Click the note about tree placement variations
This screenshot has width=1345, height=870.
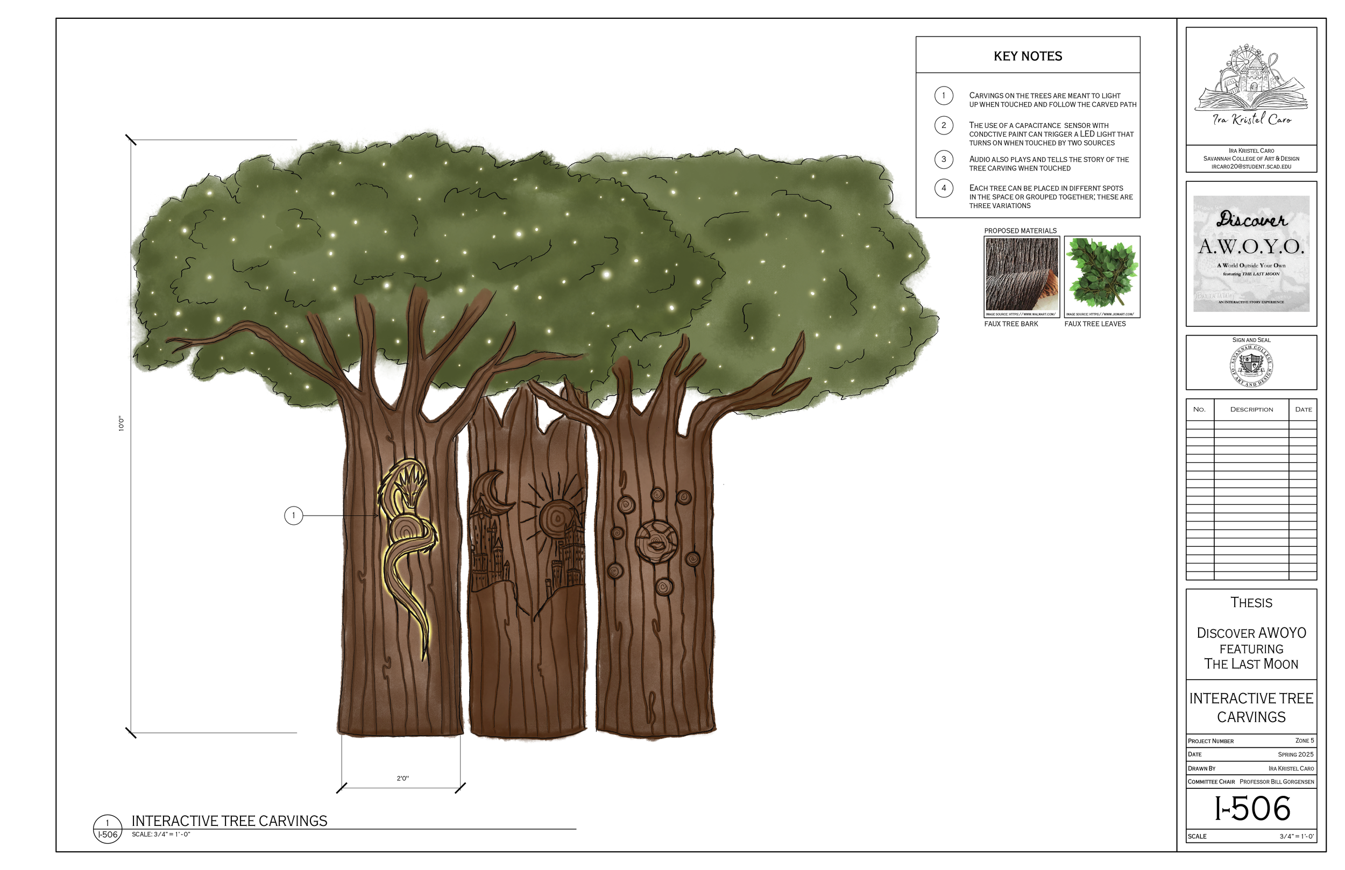tap(1051, 197)
